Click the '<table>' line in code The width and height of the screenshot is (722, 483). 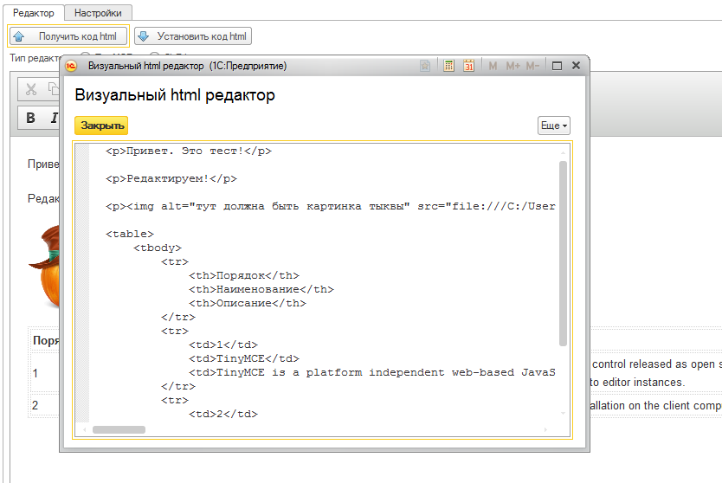click(129, 234)
